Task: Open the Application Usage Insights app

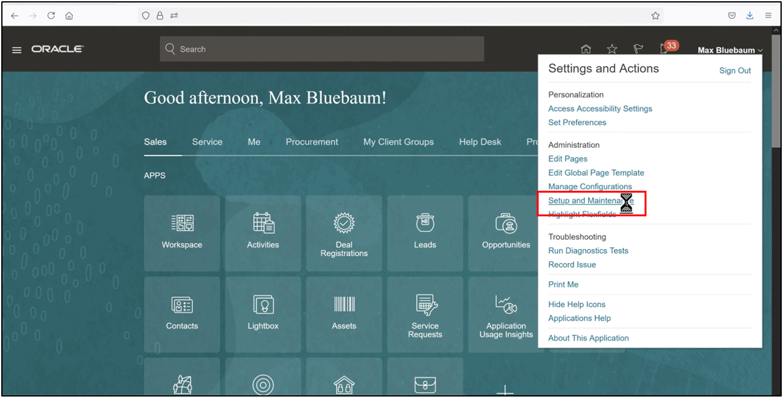Action: (x=506, y=314)
